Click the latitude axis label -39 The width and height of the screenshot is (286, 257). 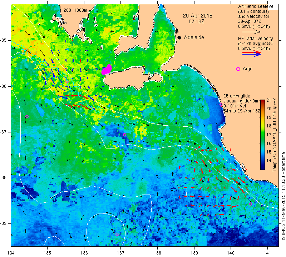click(x=3, y=223)
